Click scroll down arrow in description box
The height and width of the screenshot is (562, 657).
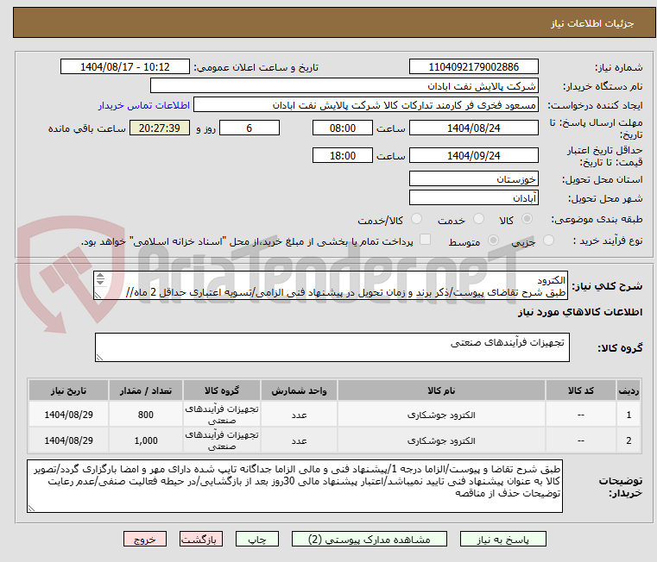(x=100, y=282)
